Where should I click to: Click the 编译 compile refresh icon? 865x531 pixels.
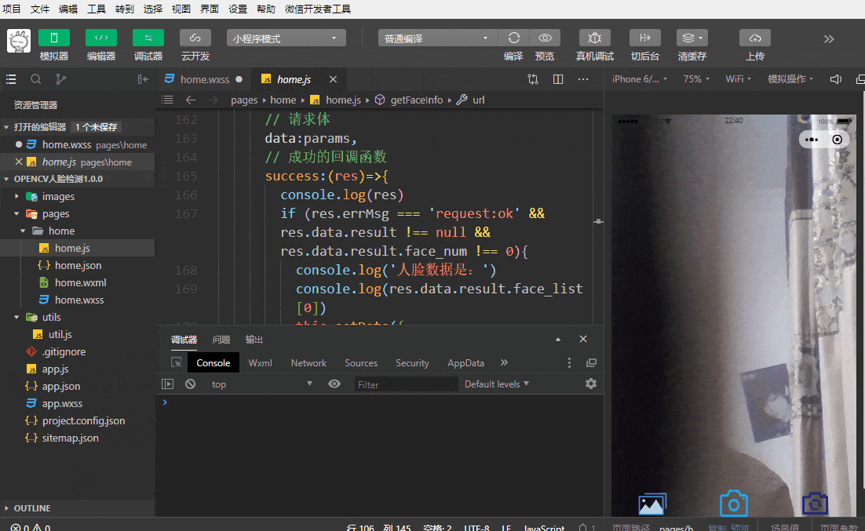pyautogui.click(x=513, y=38)
